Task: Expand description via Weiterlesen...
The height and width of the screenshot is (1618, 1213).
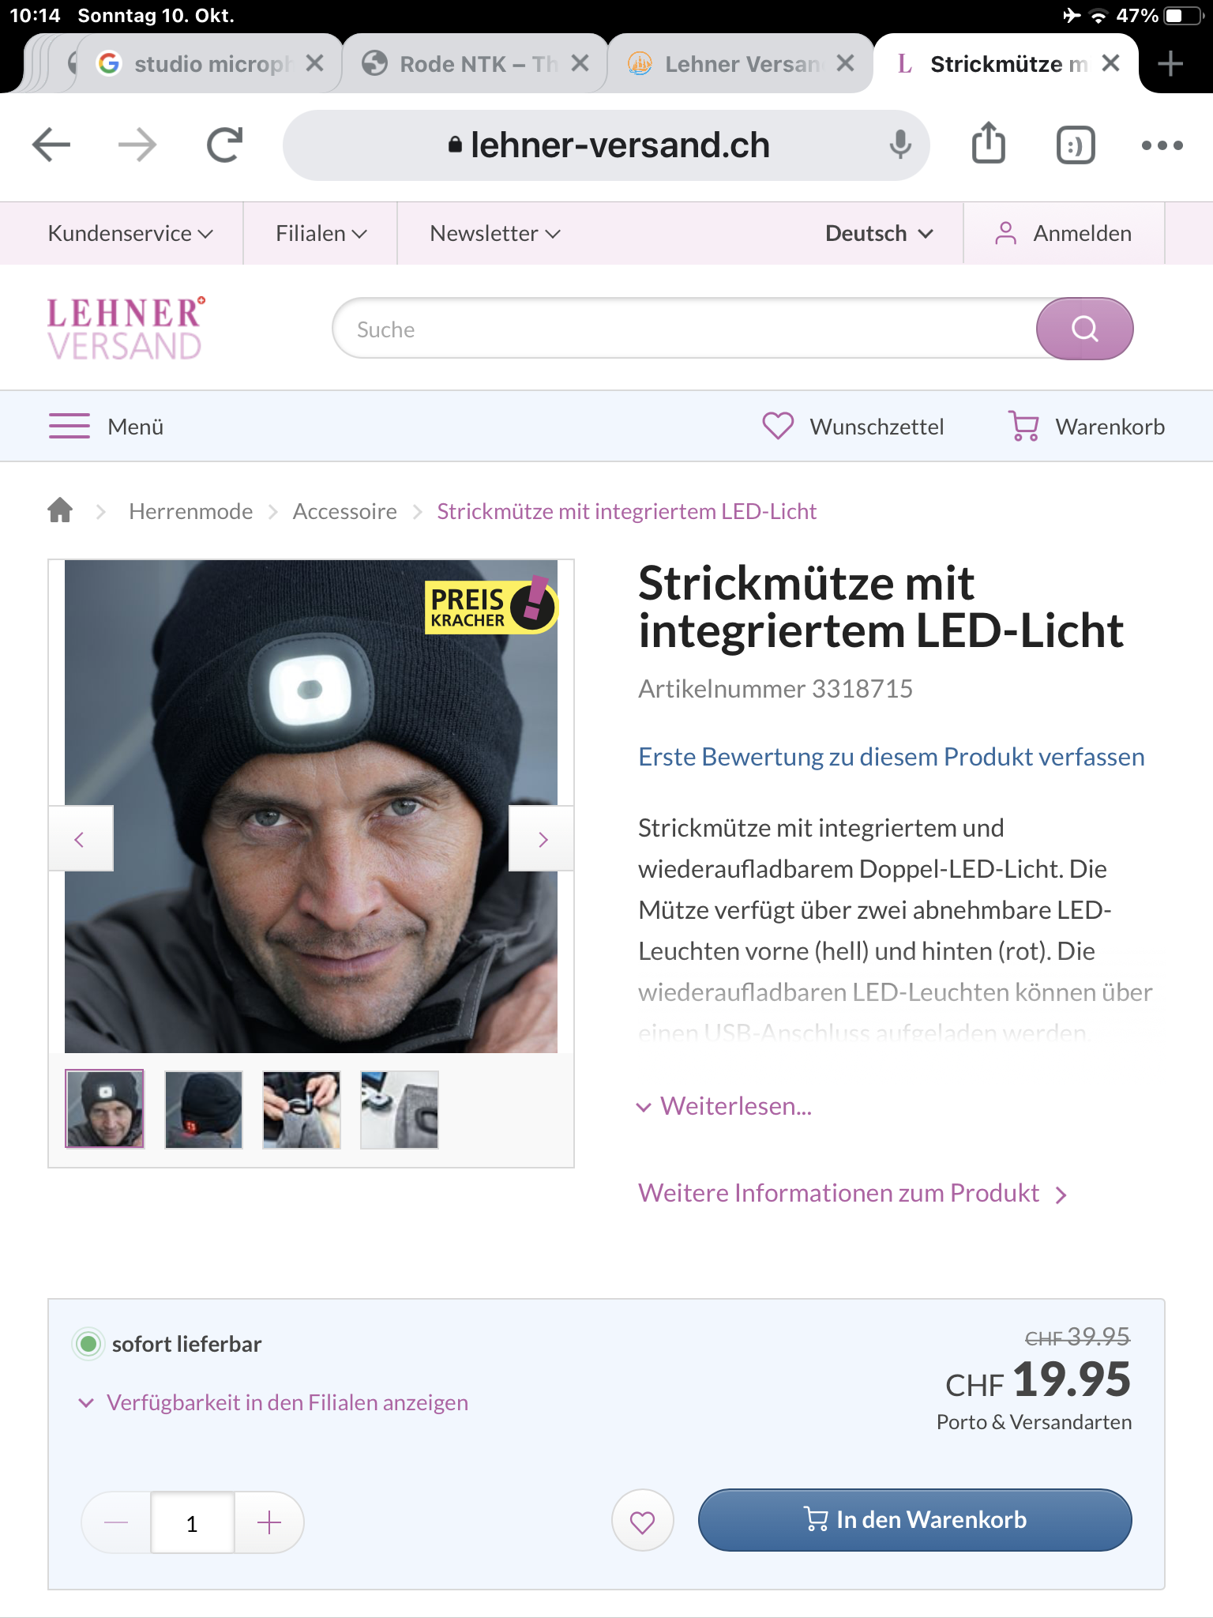Action: (725, 1106)
